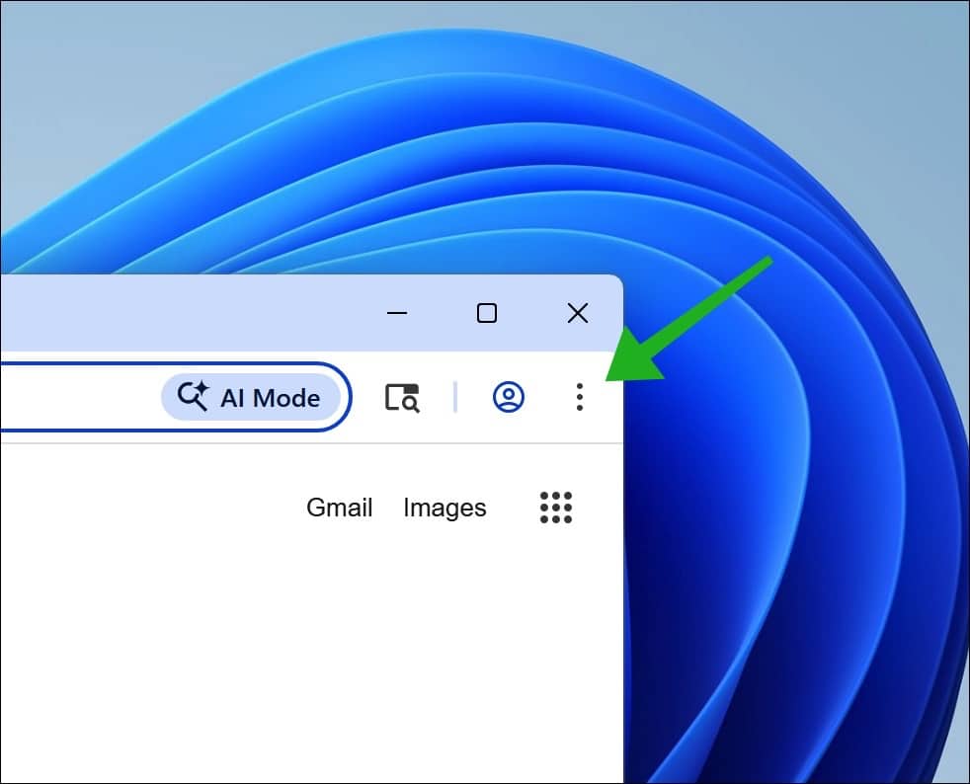This screenshot has width=970, height=784.
Task: Sign in using the account circle icon
Action: point(508,398)
